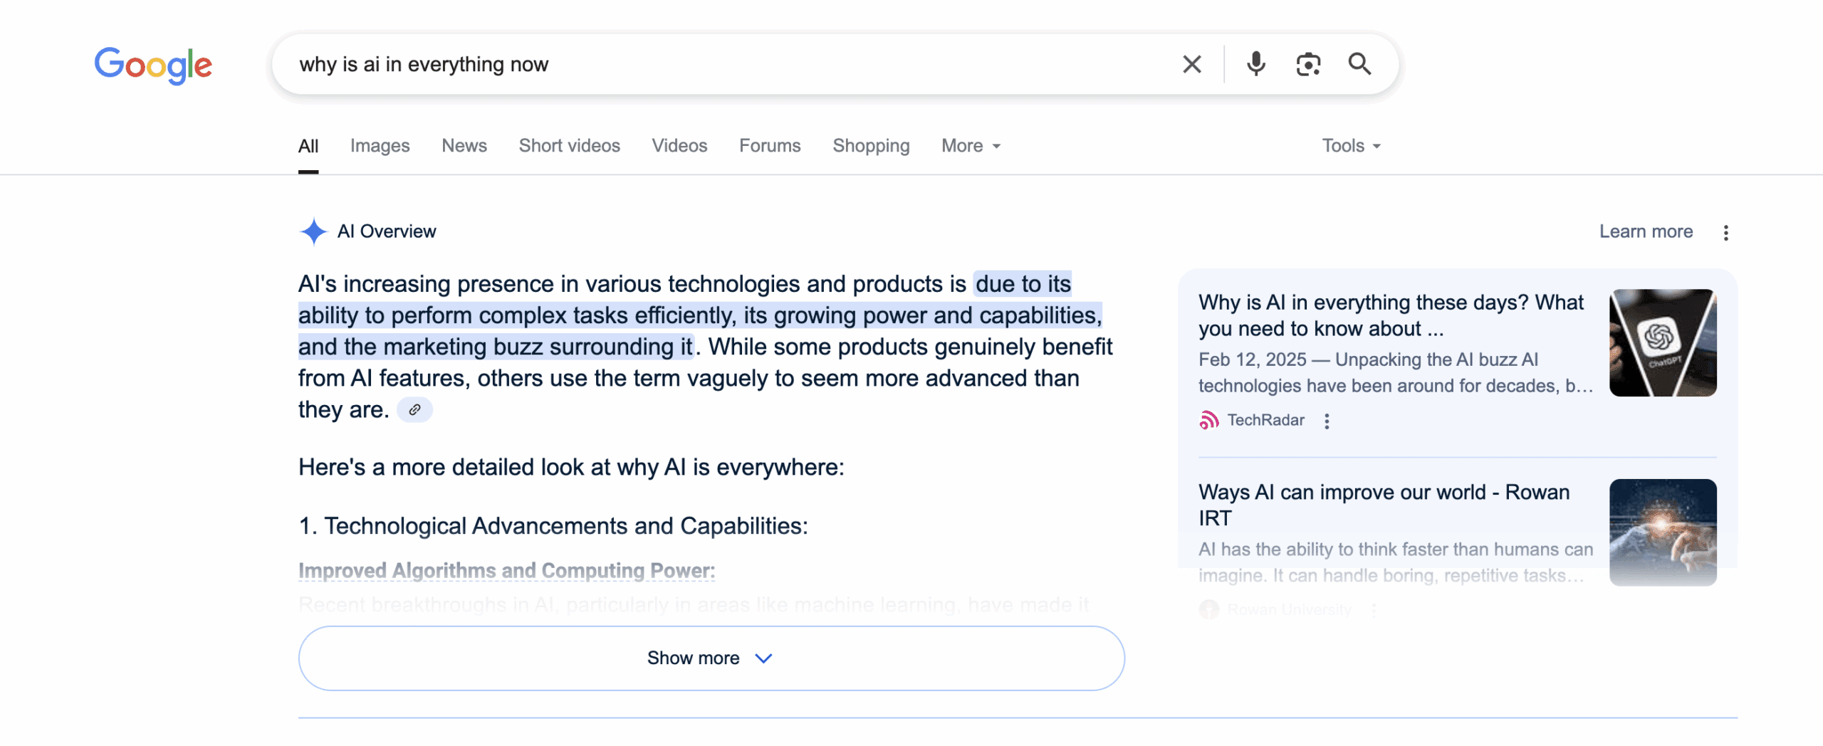Clear the search query with the X icon

click(x=1191, y=64)
